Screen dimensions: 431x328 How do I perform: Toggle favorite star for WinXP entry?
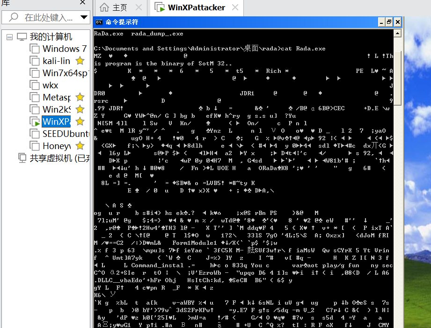(x=80, y=121)
